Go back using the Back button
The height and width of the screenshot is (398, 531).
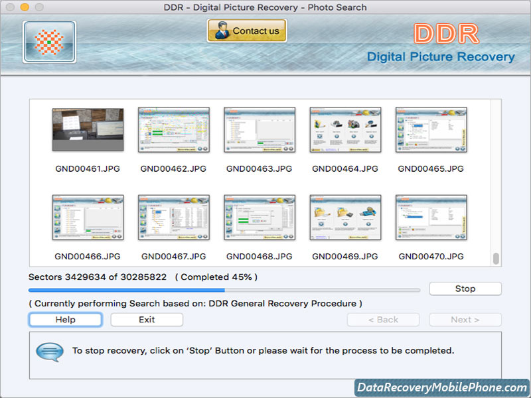coord(383,319)
